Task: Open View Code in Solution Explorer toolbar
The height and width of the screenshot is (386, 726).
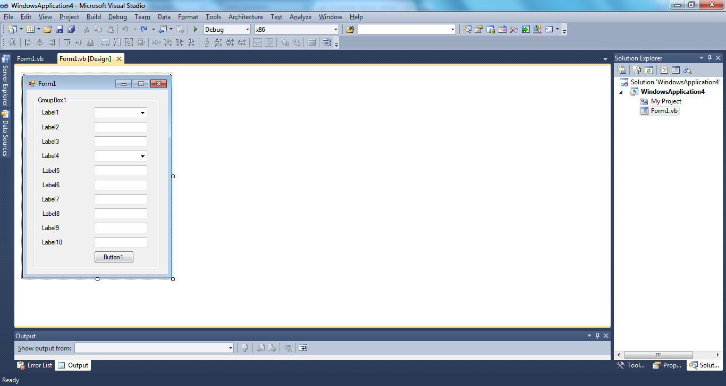Action: click(x=664, y=69)
